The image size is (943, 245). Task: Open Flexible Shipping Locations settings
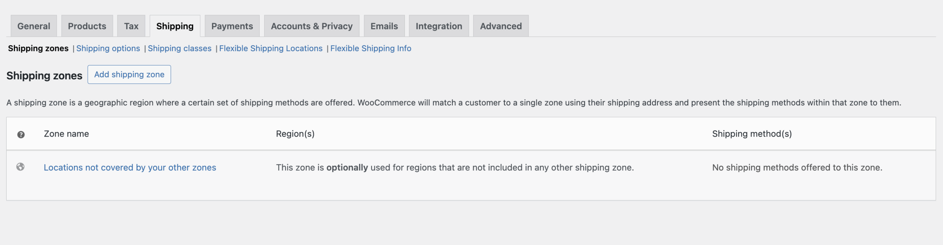(x=271, y=48)
